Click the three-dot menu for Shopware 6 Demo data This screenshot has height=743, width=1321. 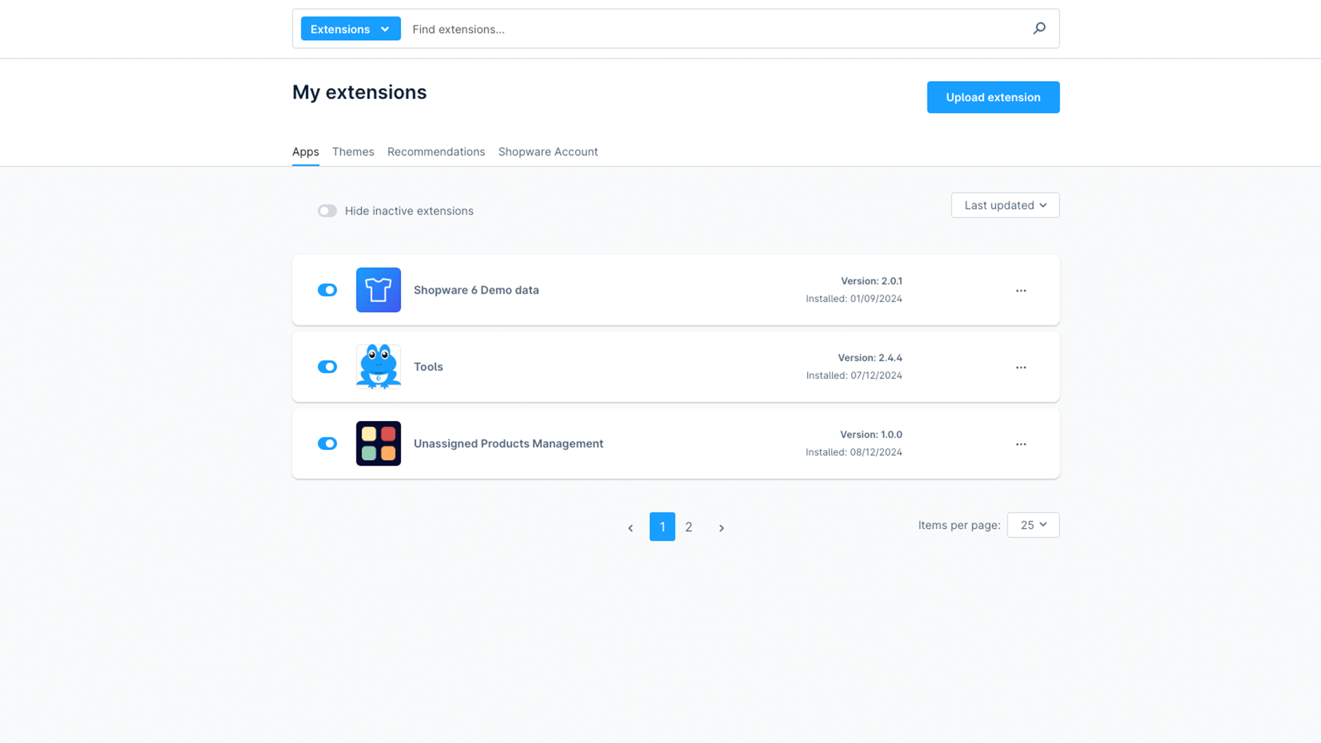click(1020, 290)
